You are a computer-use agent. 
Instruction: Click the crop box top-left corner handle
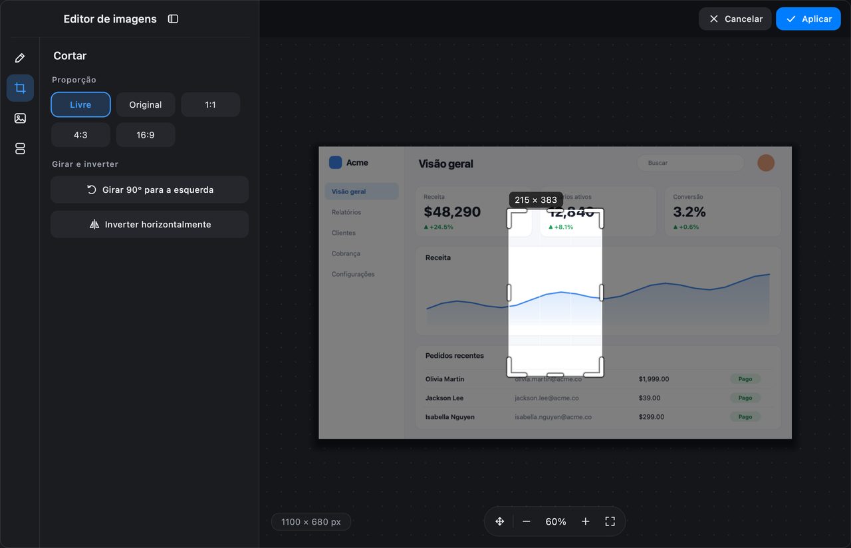click(517, 217)
